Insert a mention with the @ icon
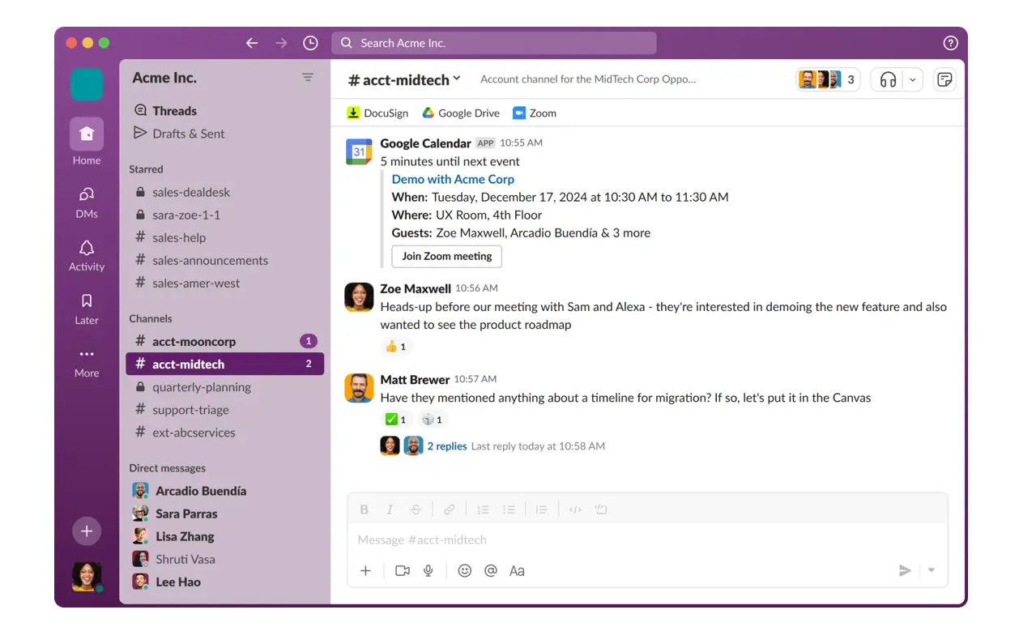This screenshot has height=631, width=1019. 490,571
